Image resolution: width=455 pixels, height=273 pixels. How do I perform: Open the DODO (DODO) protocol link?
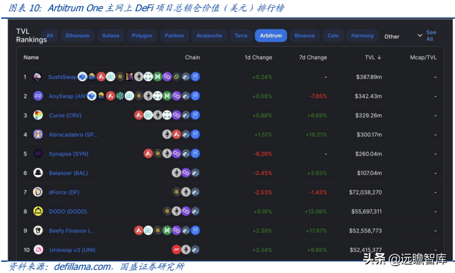(x=68, y=211)
